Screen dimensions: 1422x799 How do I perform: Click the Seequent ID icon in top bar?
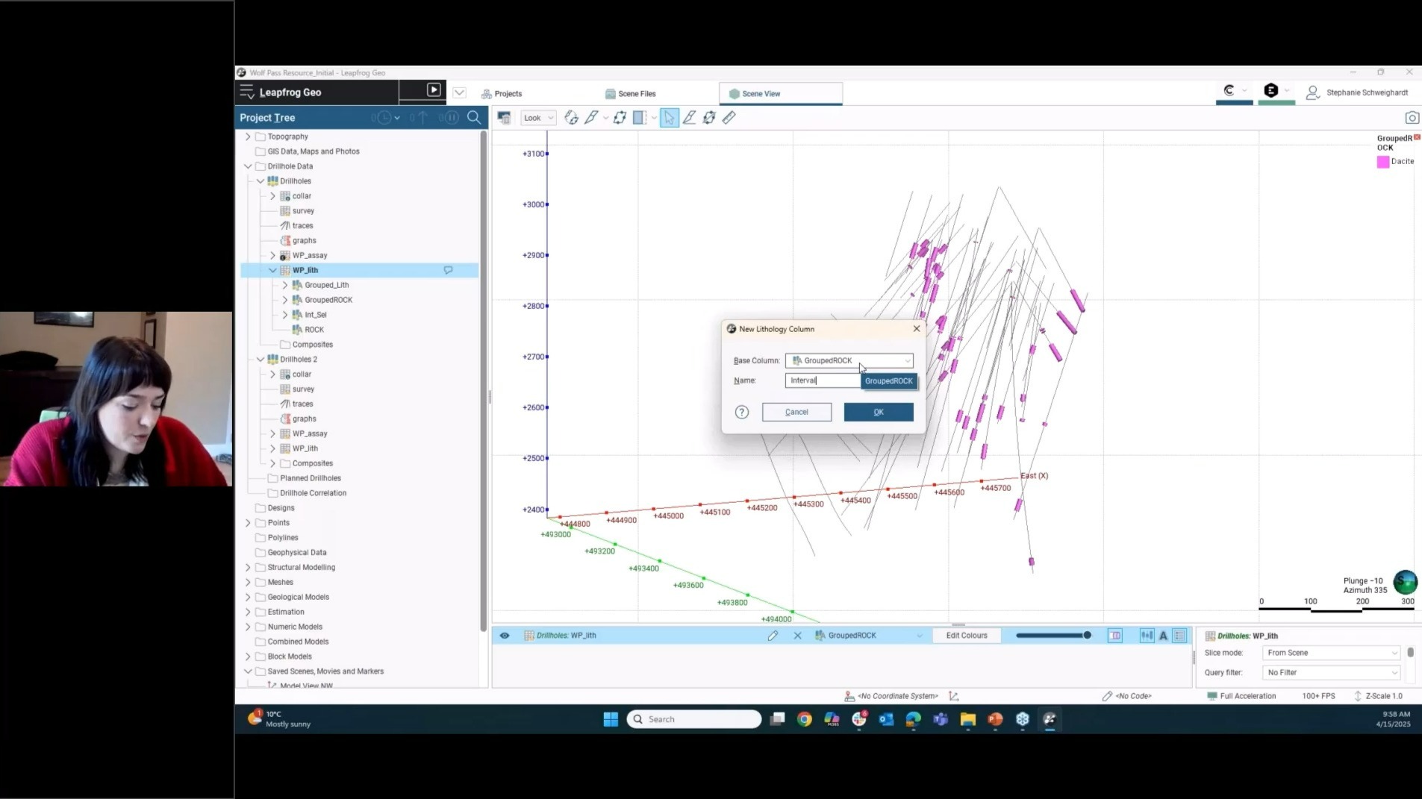(x=1270, y=90)
